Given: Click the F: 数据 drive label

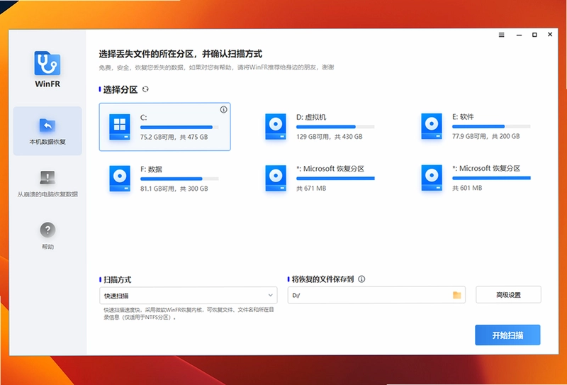Looking at the screenshot, I should [x=151, y=169].
